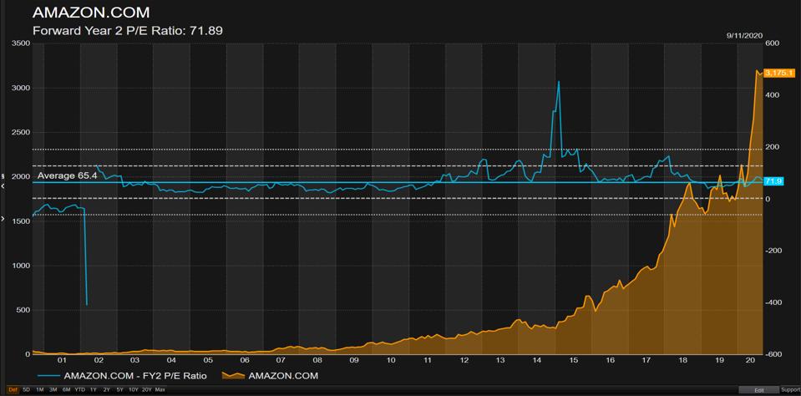The image size is (801, 396).
Task: Select the 10Y time range
Action: (134, 390)
